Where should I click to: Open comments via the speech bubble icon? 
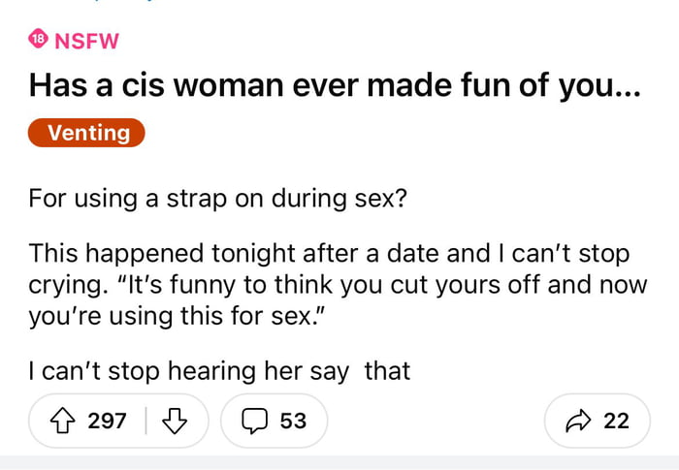[254, 421]
